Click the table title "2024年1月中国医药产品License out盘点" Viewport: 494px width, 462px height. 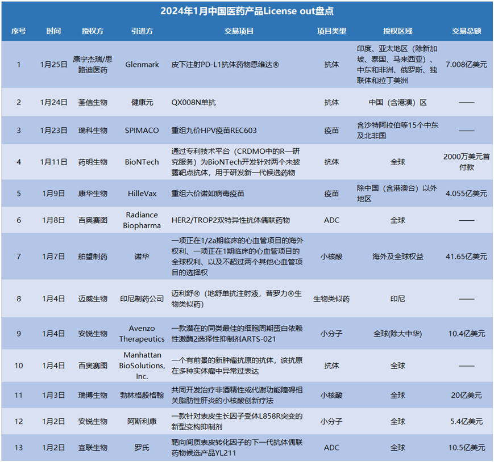(x=247, y=11)
